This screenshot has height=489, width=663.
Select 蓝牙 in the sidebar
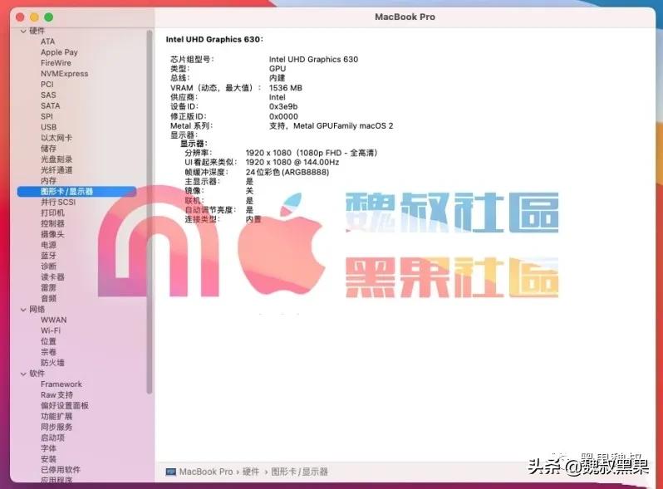click(x=48, y=256)
